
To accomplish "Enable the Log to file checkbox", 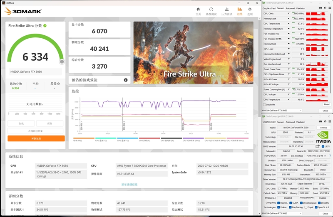I will click(x=264, y=105).
